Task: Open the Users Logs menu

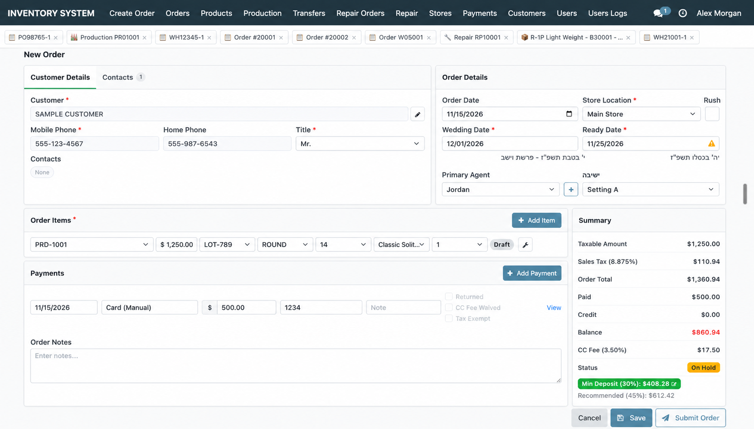Action: pyautogui.click(x=608, y=13)
